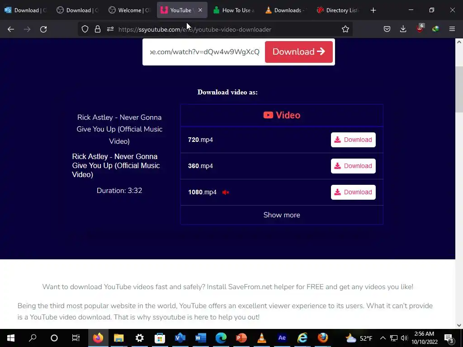Open VLC media player from taskbar

pos(262,338)
